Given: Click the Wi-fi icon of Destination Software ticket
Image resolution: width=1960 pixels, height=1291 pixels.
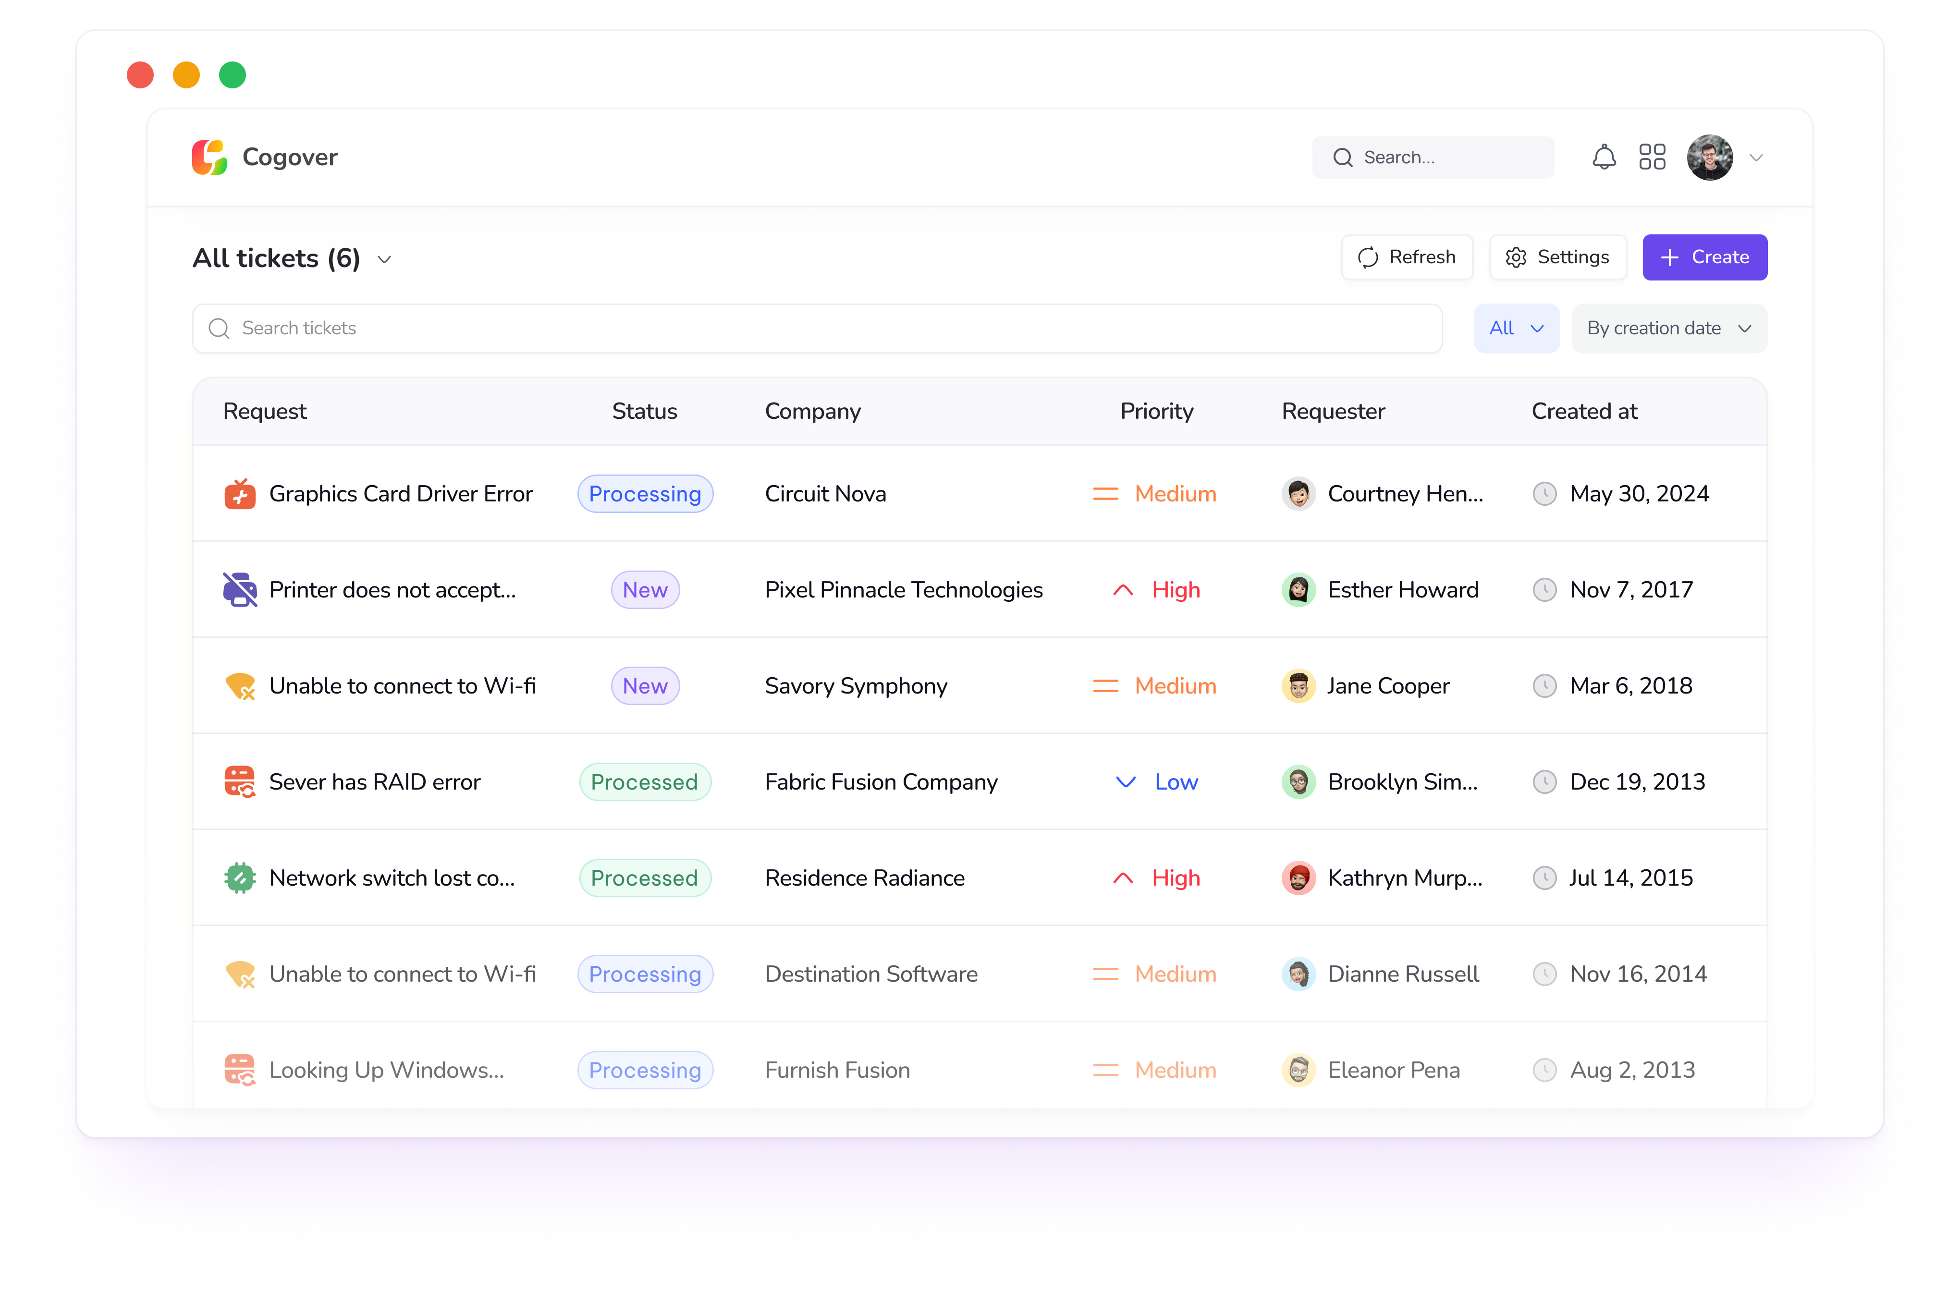Looking at the screenshot, I should point(240,974).
